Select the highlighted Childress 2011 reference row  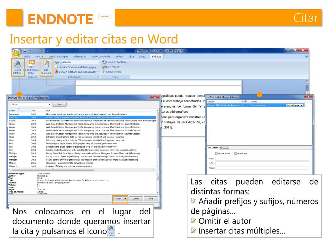(82, 117)
